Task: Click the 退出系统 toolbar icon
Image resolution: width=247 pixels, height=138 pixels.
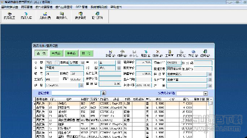Action: point(97,16)
